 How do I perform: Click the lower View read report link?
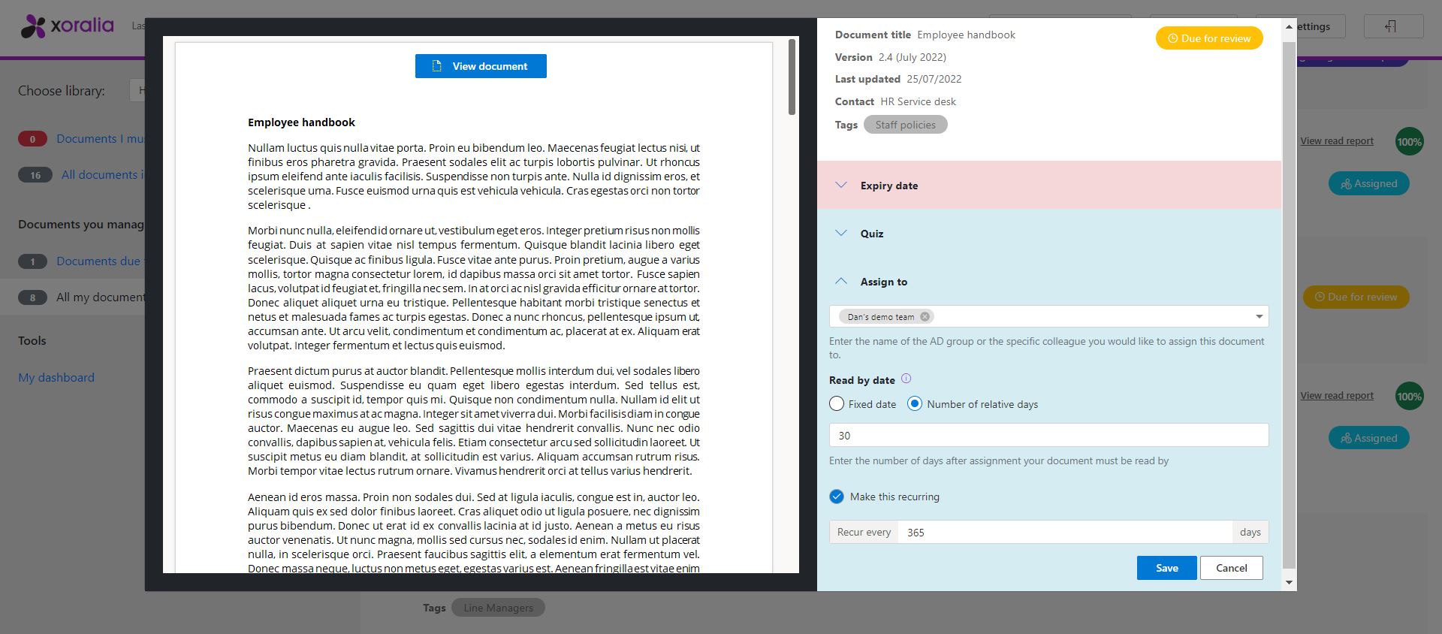click(x=1337, y=395)
